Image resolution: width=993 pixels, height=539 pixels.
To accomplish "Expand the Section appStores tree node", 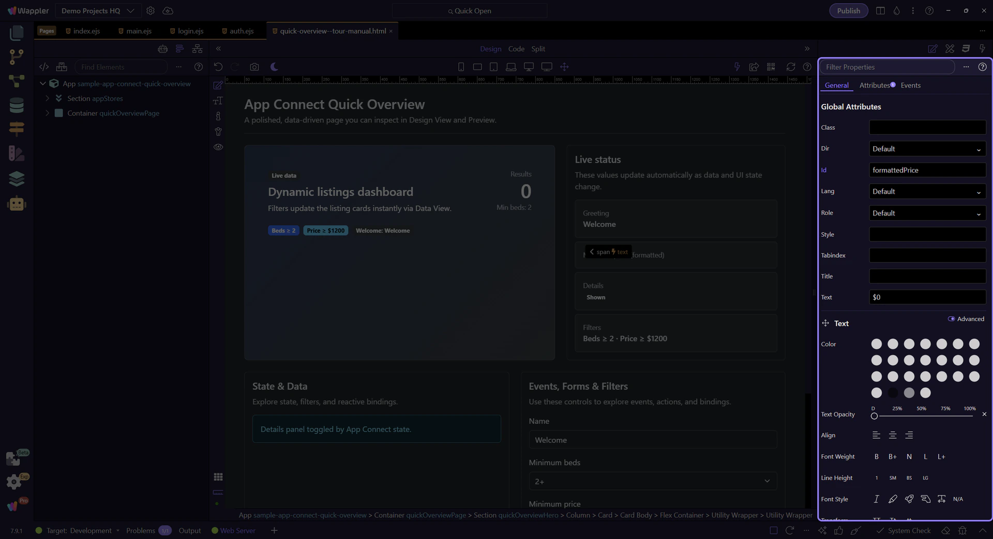I will pyautogui.click(x=48, y=98).
